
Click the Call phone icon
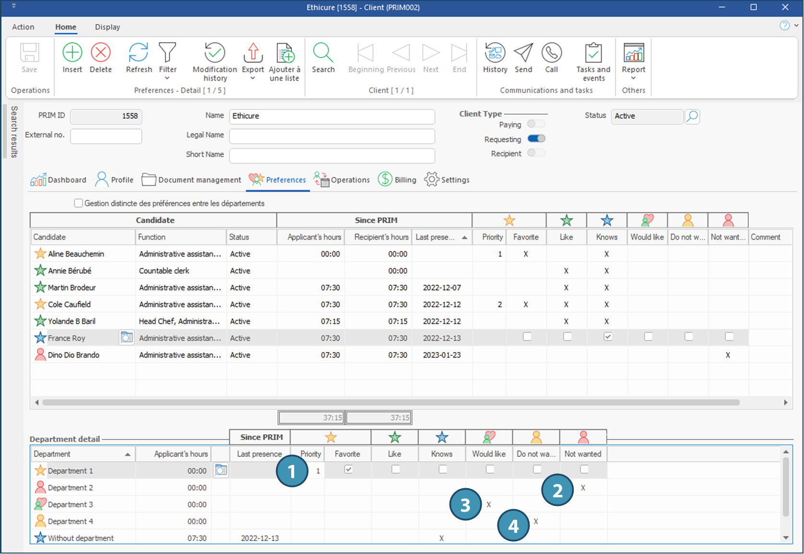(551, 53)
